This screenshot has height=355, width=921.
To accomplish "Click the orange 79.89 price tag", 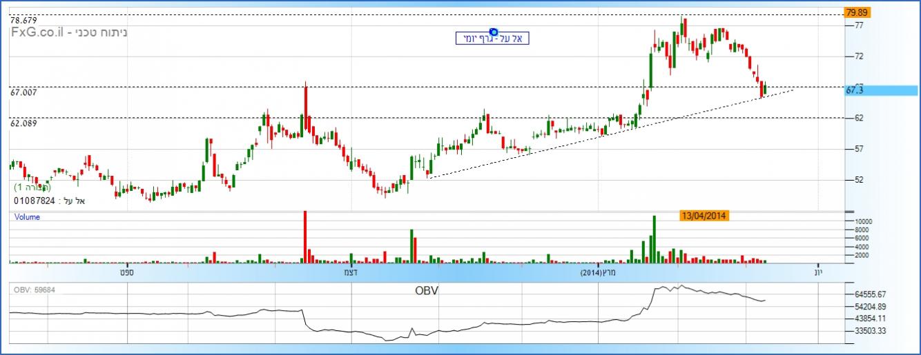I will [857, 12].
